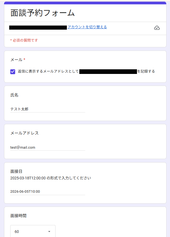This screenshot has height=237, width=170.
Task: Click the 返信に表示するメールアドレスとして checkbox label text
Action: pos(48,71)
